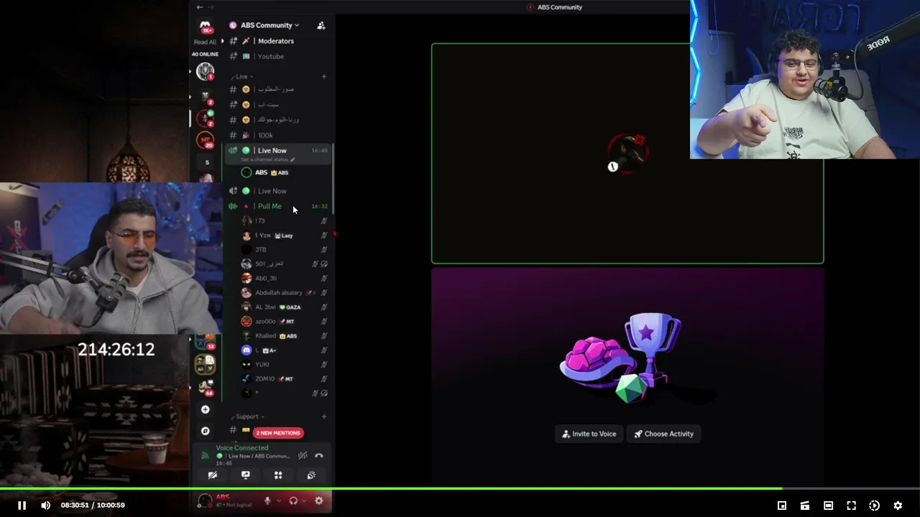Open headphone output options chevron
This screenshot has width=920, height=517.
(x=304, y=500)
